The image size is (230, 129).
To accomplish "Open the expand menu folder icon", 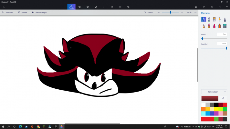I will pos(4,6).
